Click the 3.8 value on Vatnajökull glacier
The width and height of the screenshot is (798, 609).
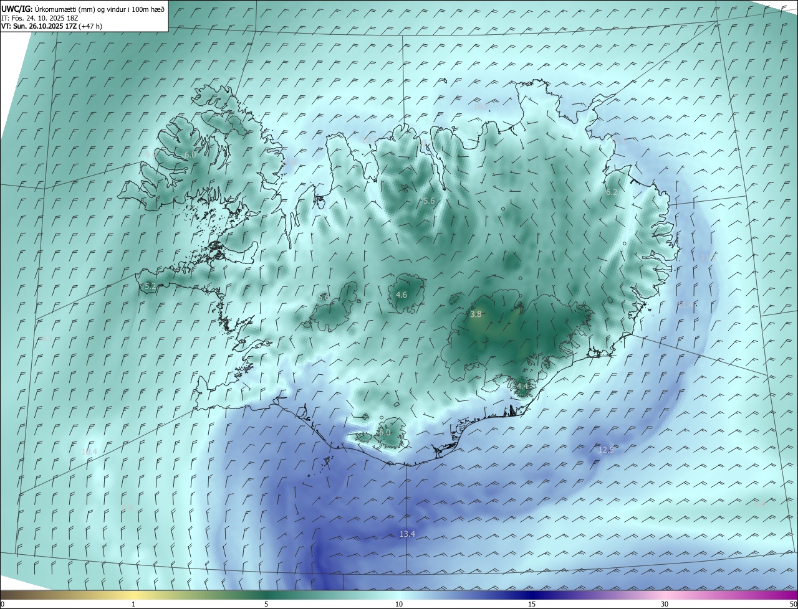click(x=476, y=314)
